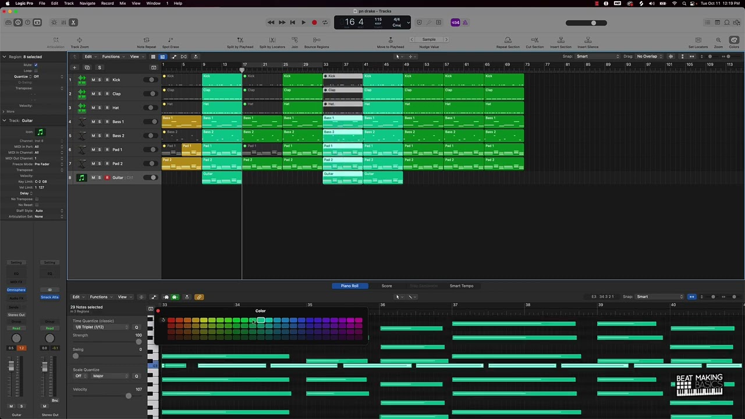Close the Colors palette via toolbar icon
The height and width of the screenshot is (419, 745).
pyautogui.click(x=734, y=42)
